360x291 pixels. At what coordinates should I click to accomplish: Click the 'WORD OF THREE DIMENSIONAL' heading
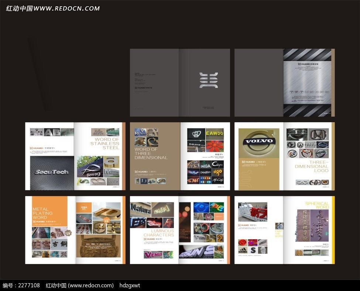(151, 153)
